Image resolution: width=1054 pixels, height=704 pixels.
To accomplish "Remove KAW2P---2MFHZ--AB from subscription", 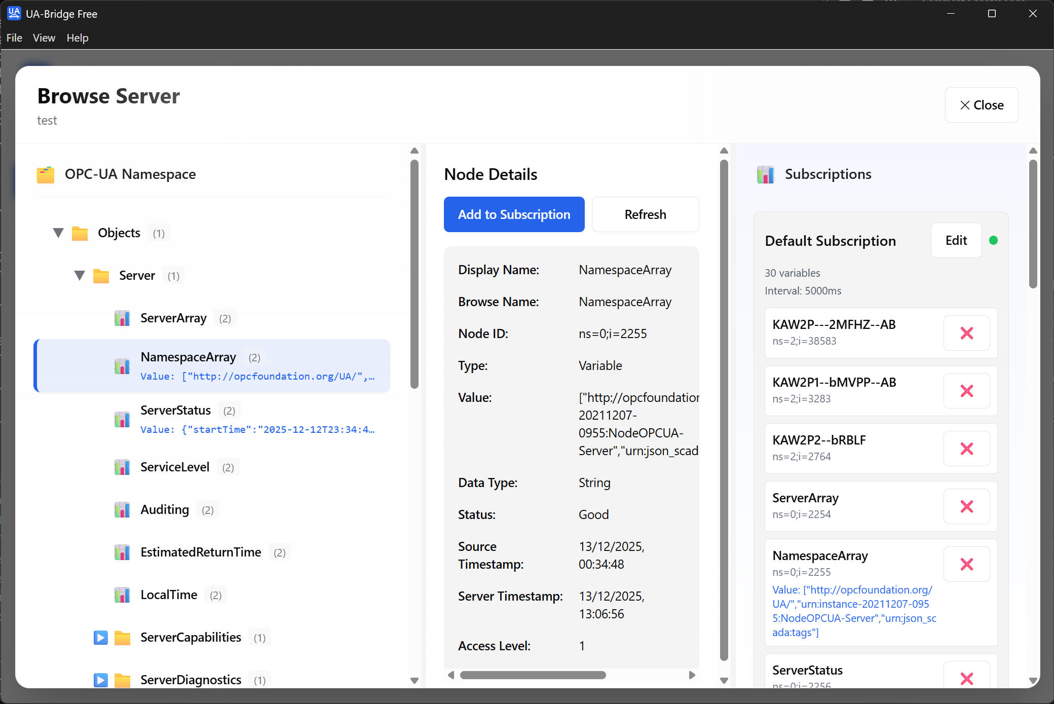I will tap(966, 333).
